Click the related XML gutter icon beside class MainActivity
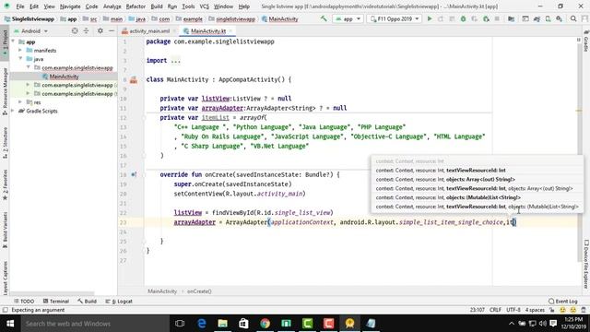The height and width of the screenshot is (332, 590). click(134, 80)
